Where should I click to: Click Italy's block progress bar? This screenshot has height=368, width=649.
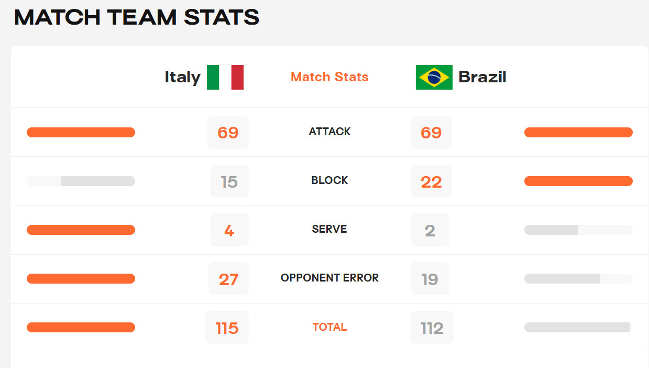click(x=81, y=181)
